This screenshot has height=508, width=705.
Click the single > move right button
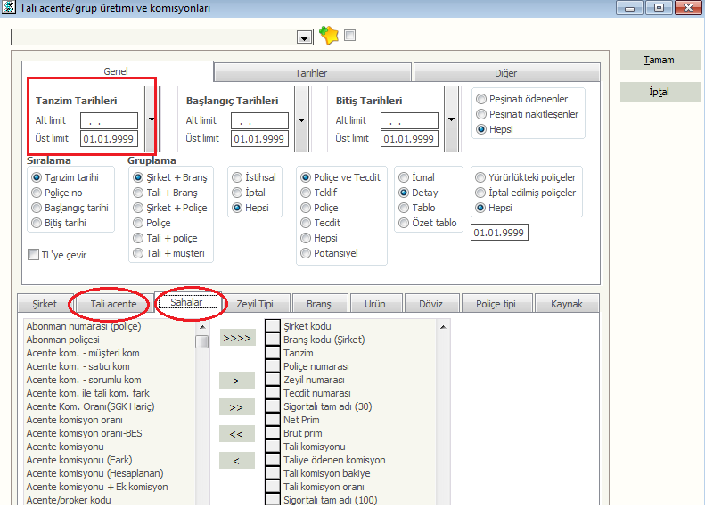236,381
